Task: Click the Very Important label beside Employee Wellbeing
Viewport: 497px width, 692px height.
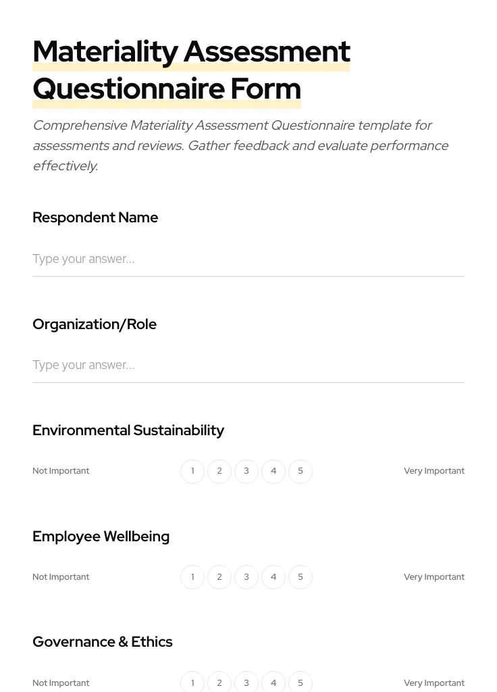Action: point(434,576)
